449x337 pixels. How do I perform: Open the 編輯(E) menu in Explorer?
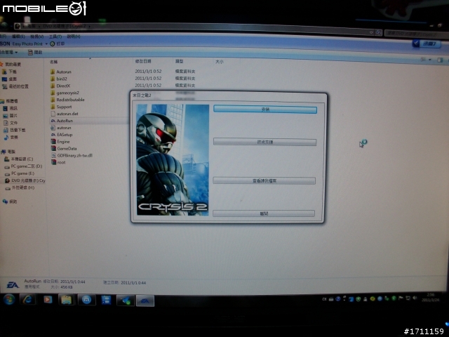click(x=18, y=37)
